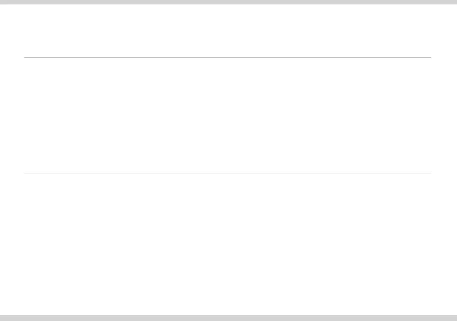The height and width of the screenshot is (321, 457).
Task: Click the white margin left of the divider lines
Action: point(12,115)
